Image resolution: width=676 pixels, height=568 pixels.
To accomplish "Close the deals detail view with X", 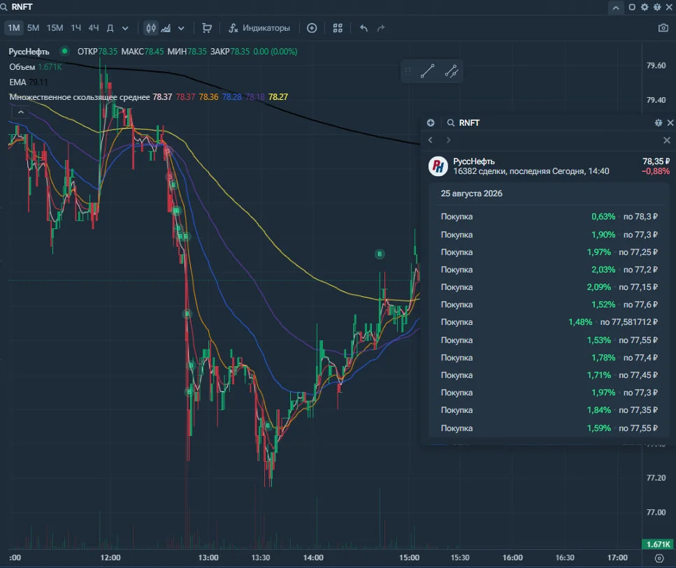I will point(666,140).
